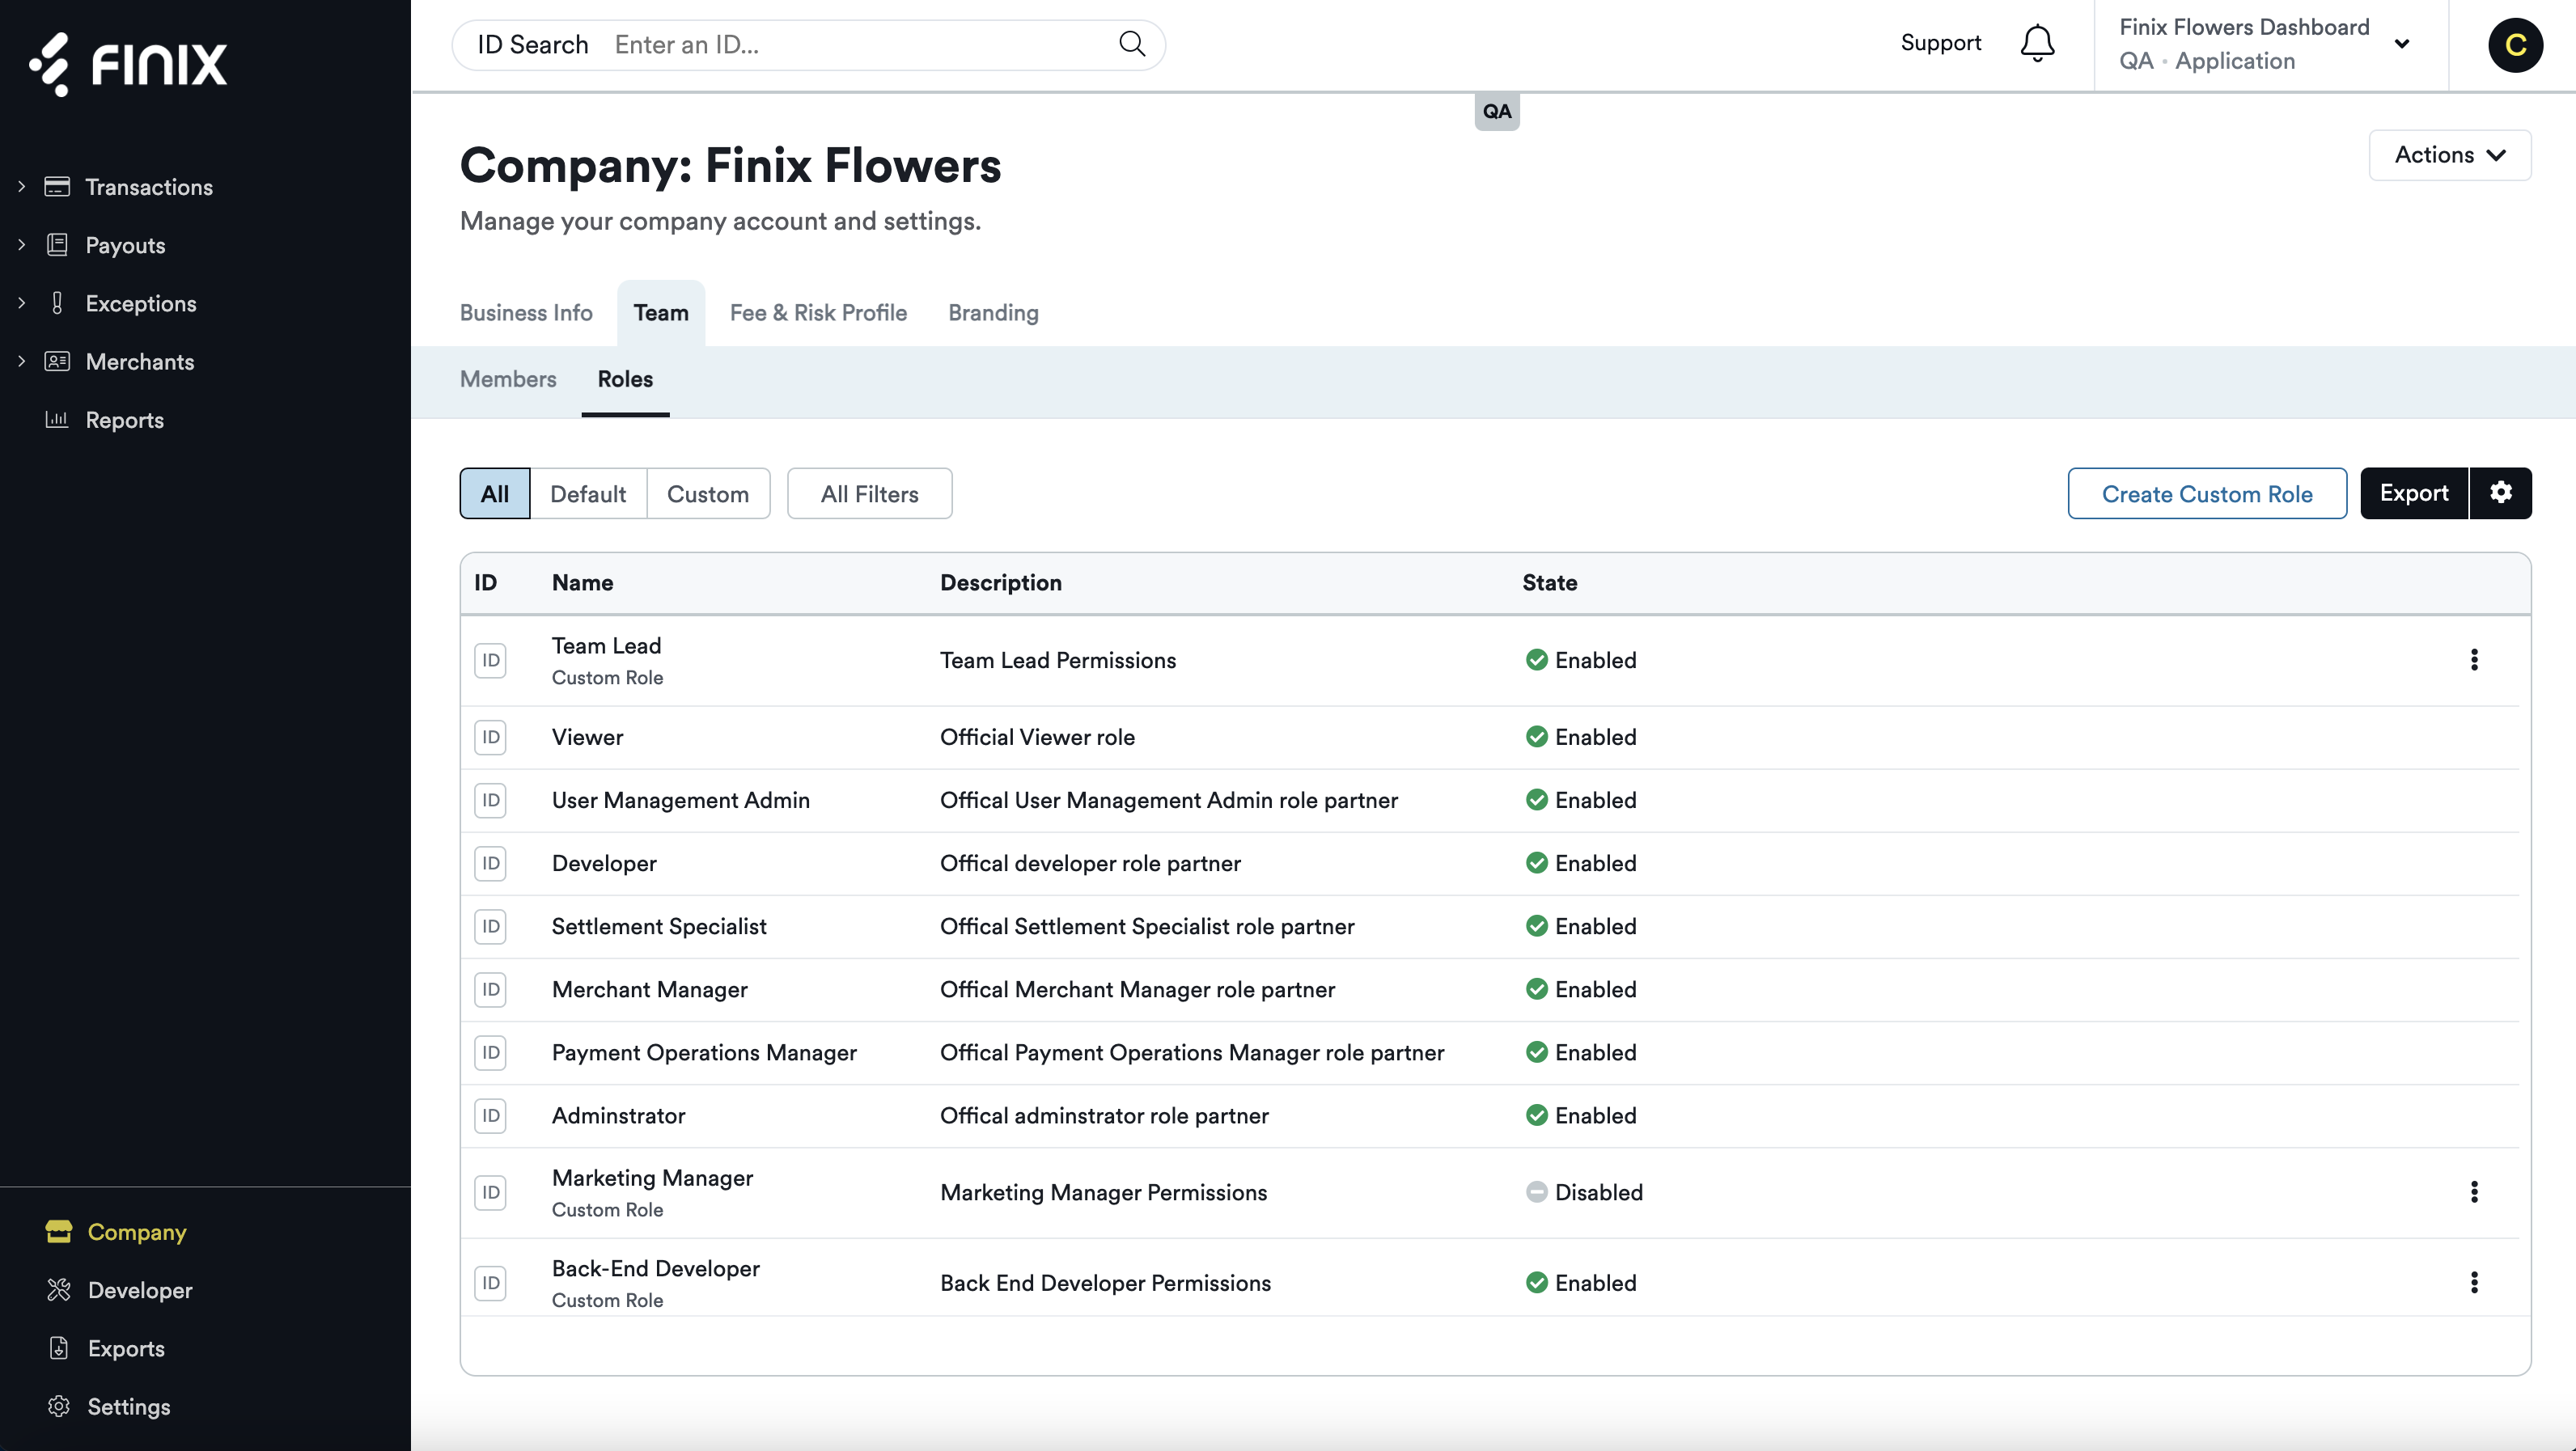Expand the Merchants sidebar section
Screen dimensions: 2576x1451
point(21,361)
